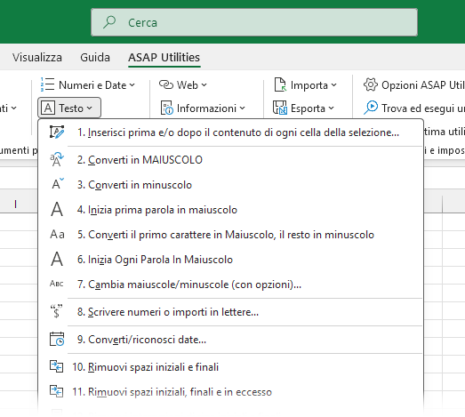Expand the Esporta dropdown arrow
Screen dimensions: 465x417
(332, 108)
